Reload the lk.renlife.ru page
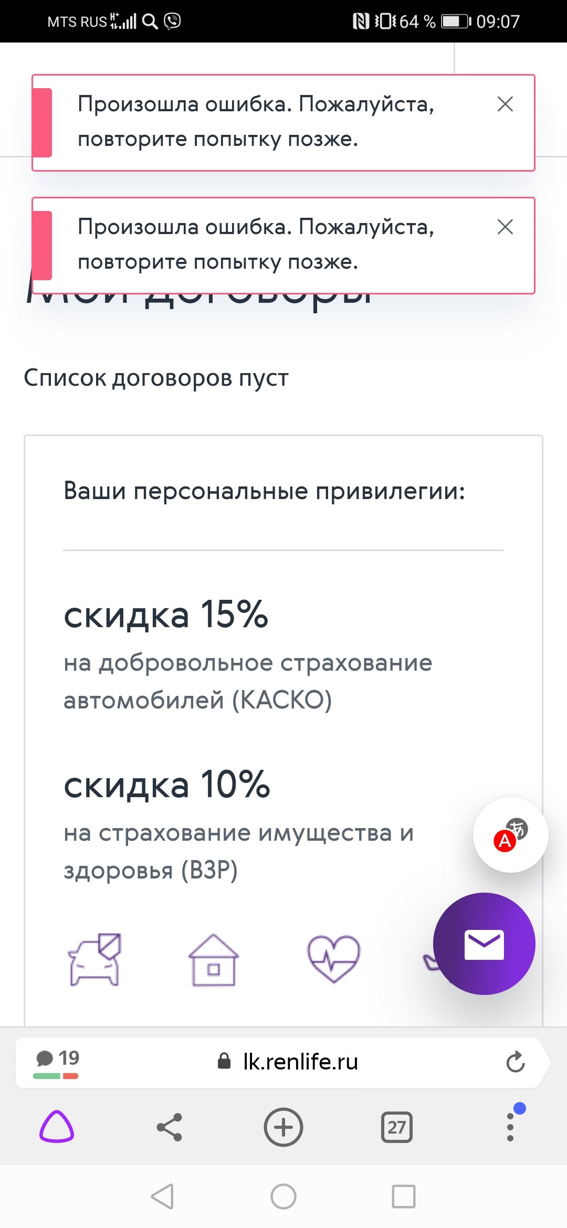Viewport: 567px width, 1228px height. 516,1061
